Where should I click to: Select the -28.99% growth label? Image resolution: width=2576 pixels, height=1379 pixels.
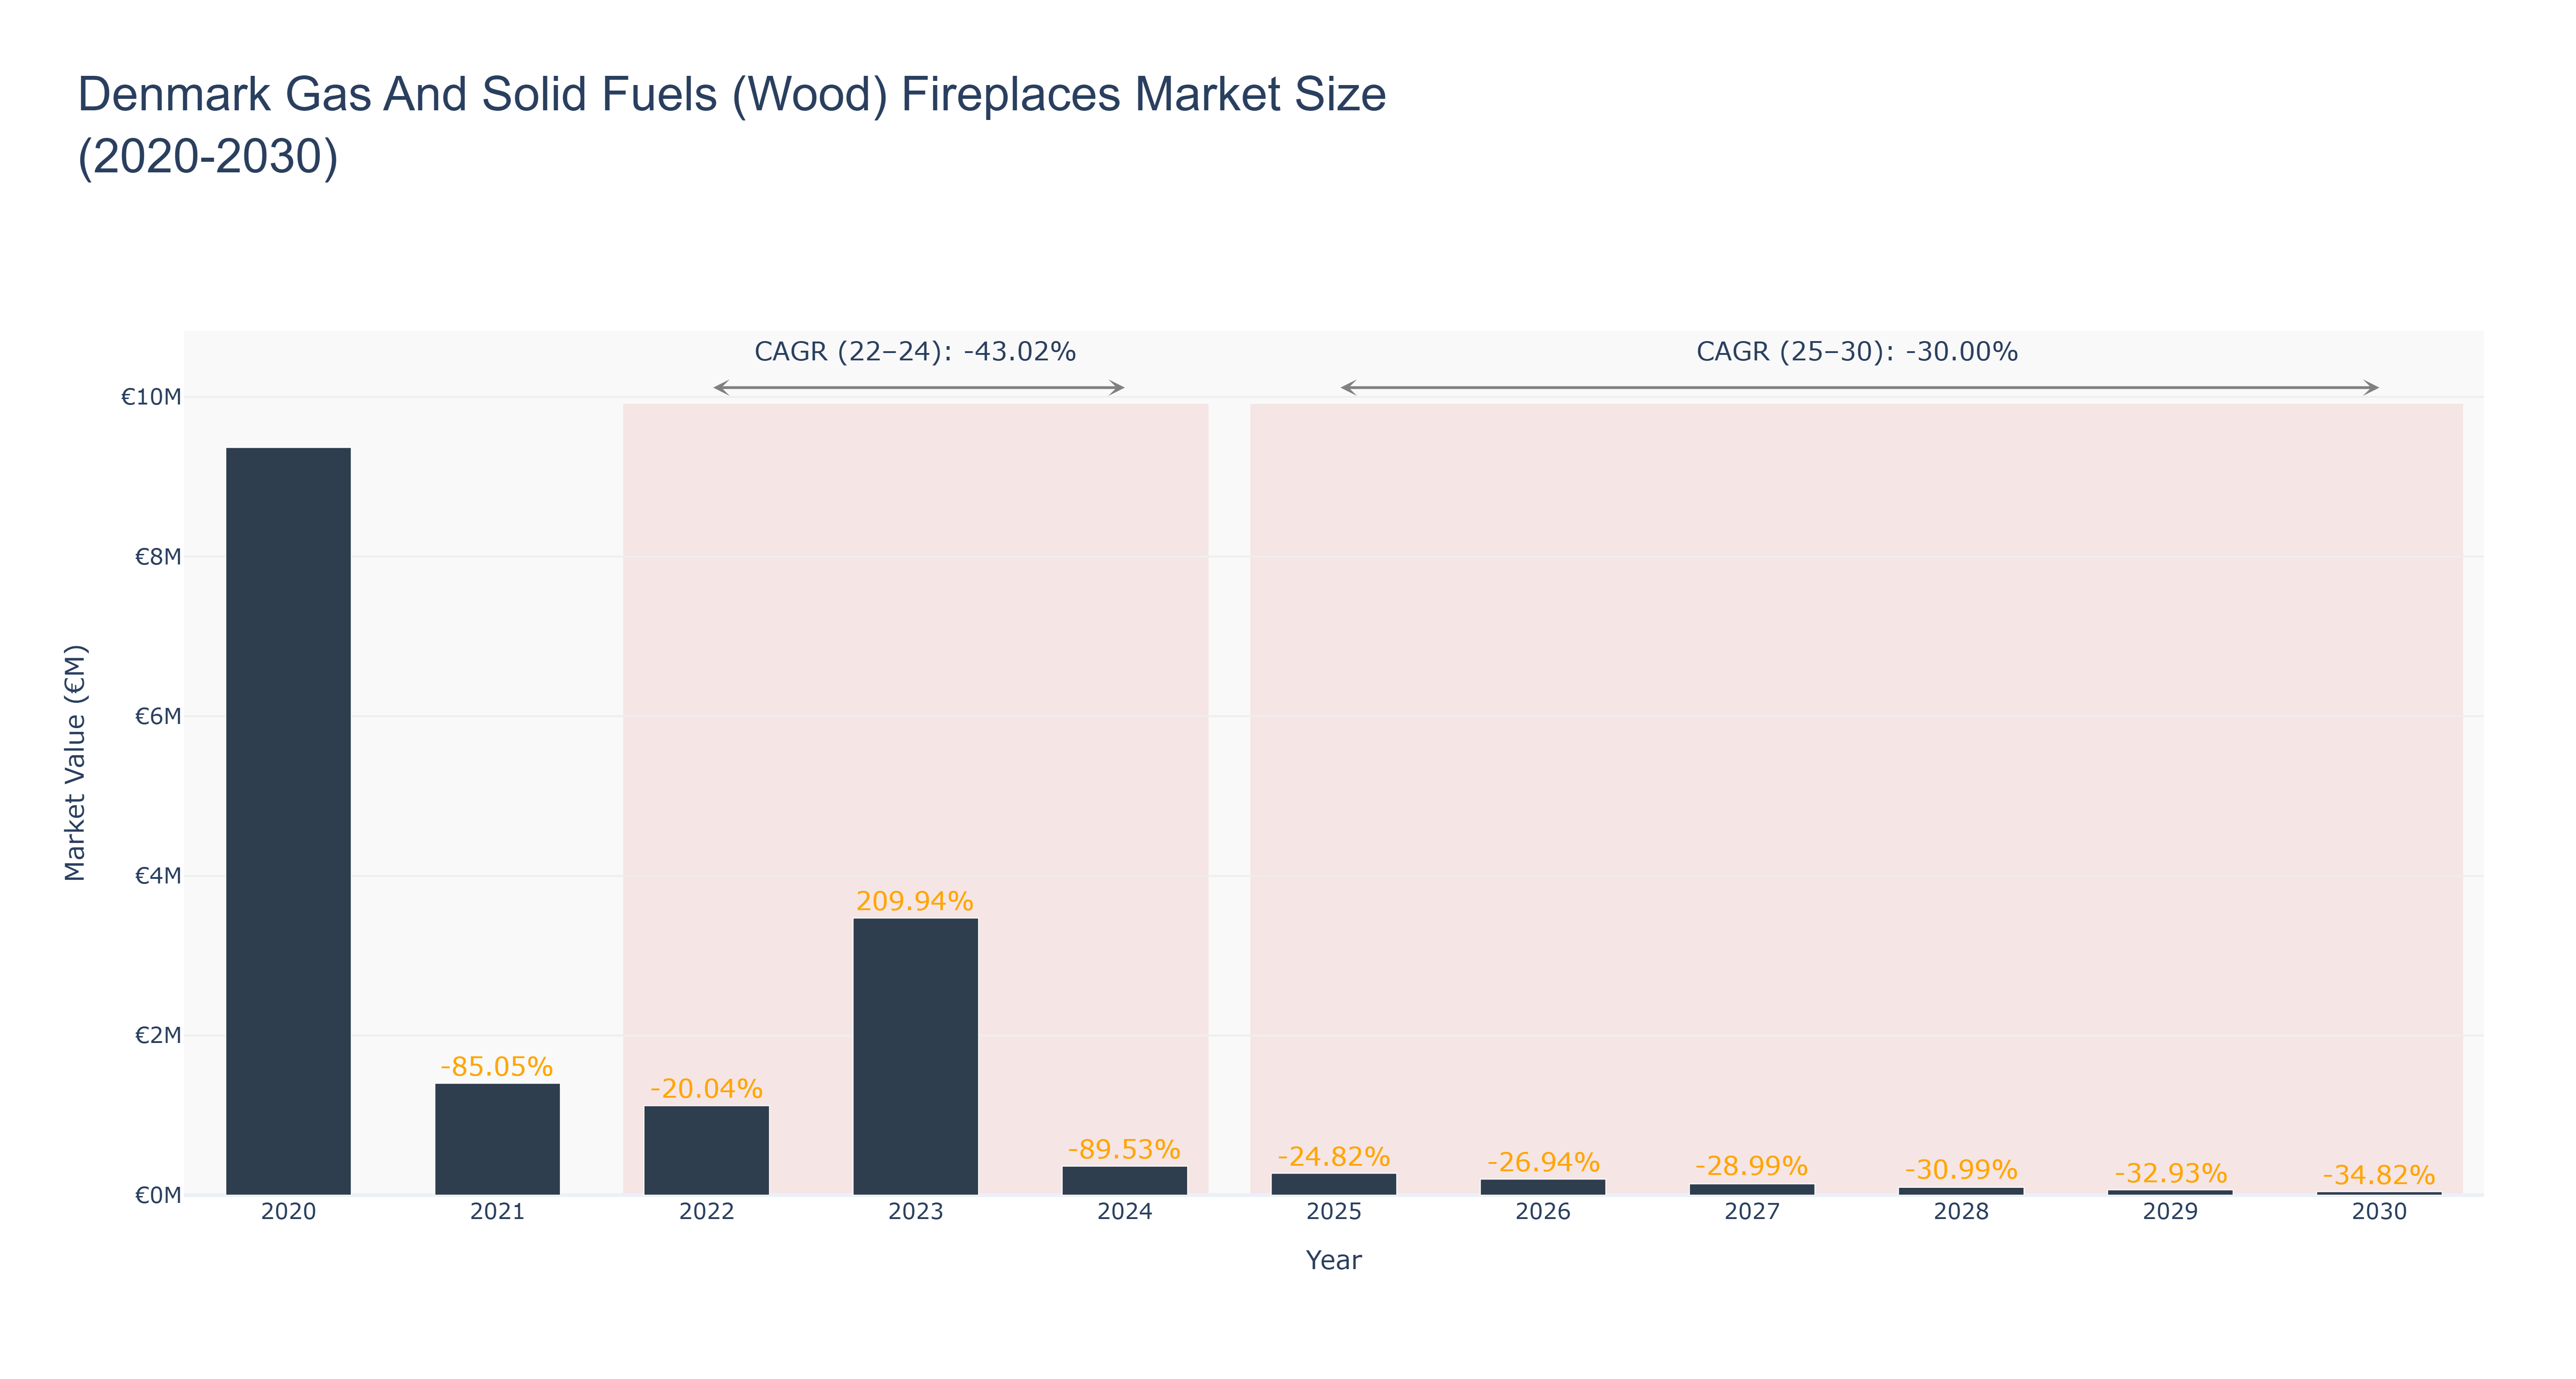tap(1751, 1166)
